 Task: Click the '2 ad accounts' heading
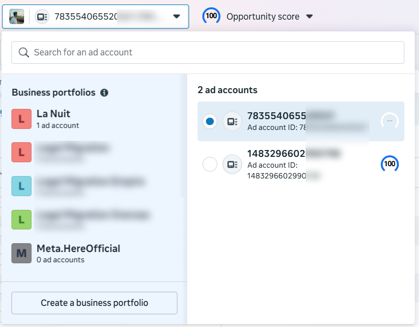point(227,90)
